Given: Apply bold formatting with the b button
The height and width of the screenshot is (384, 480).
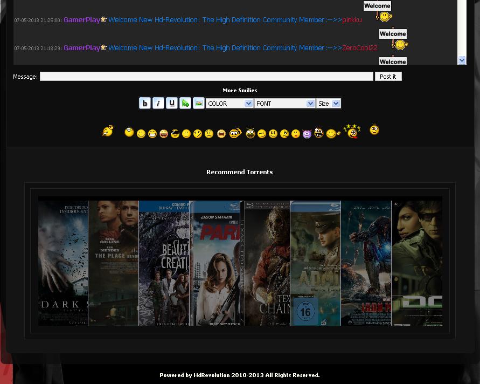Looking at the screenshot, I should [145, 103].
